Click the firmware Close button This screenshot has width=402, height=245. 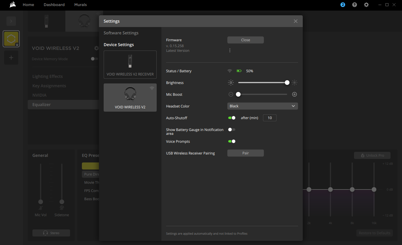246,40
